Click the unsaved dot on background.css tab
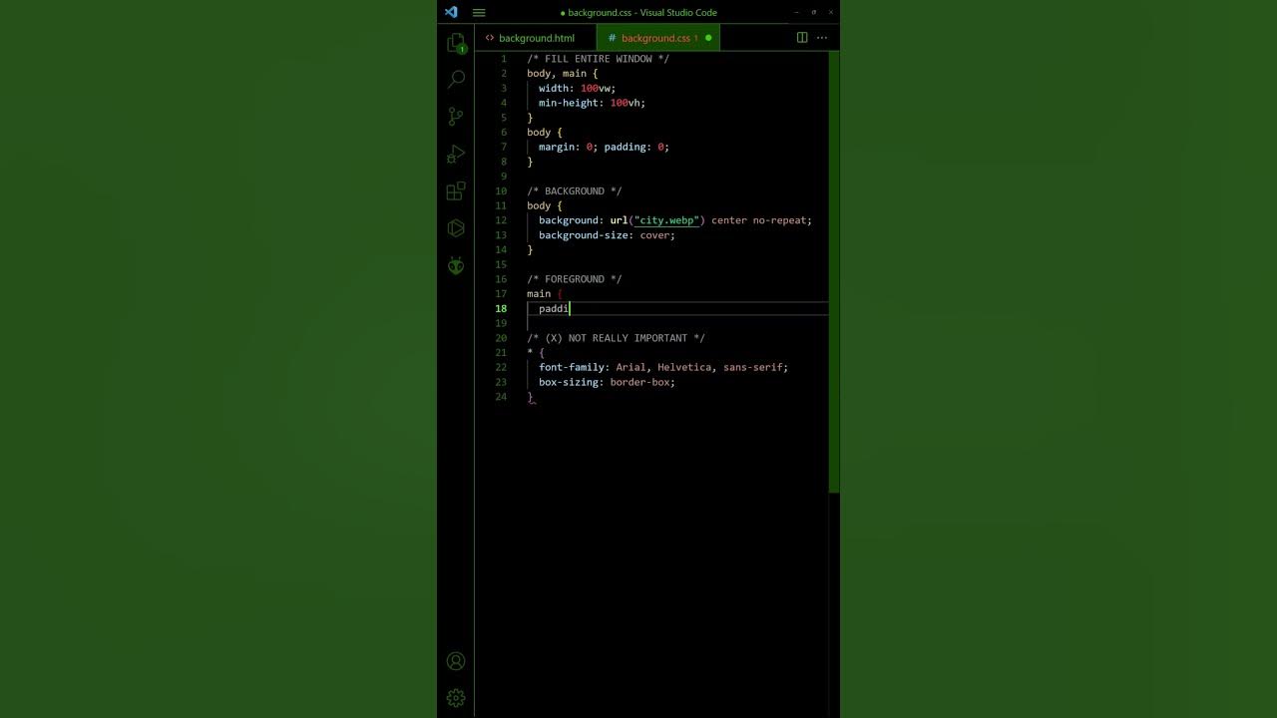 point(708,38)
